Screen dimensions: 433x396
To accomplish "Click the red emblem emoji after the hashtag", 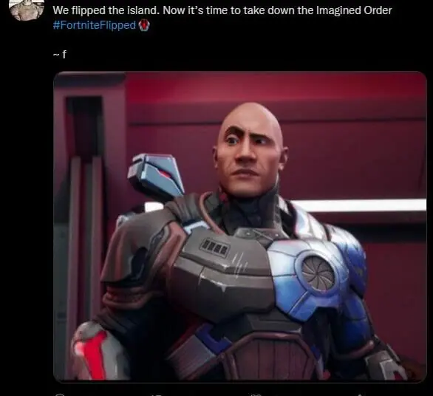I will pos(143,25).
